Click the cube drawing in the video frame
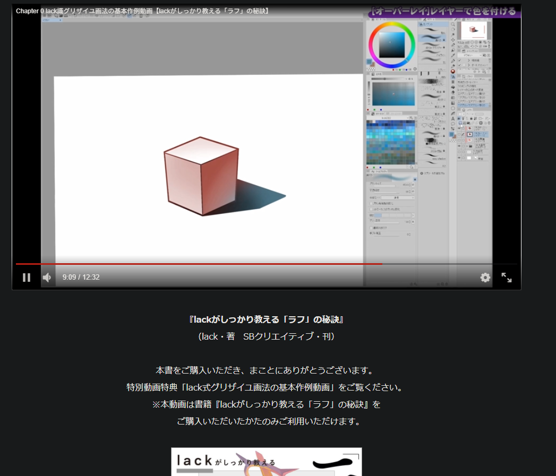The image size is (556, 476). (201, 176)
